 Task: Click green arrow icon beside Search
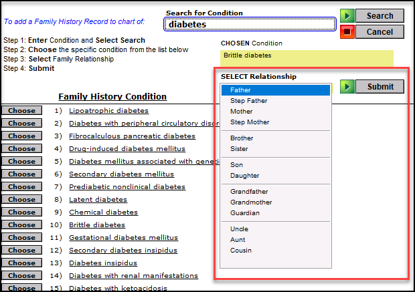click(347, 15)
